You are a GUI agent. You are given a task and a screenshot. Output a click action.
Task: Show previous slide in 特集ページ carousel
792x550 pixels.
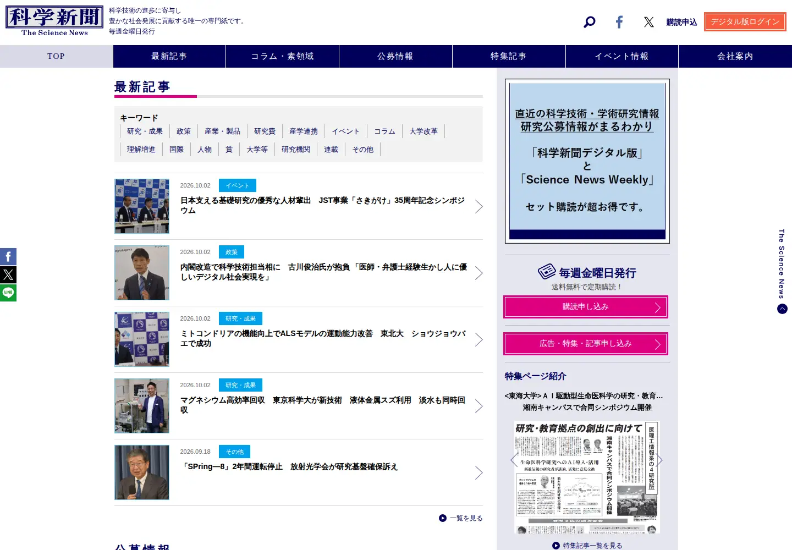[x=514, y=460]
